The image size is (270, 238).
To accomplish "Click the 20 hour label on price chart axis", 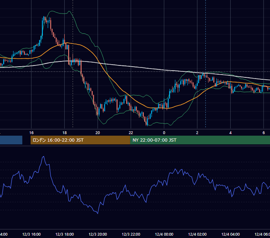I will click(98, 133).
